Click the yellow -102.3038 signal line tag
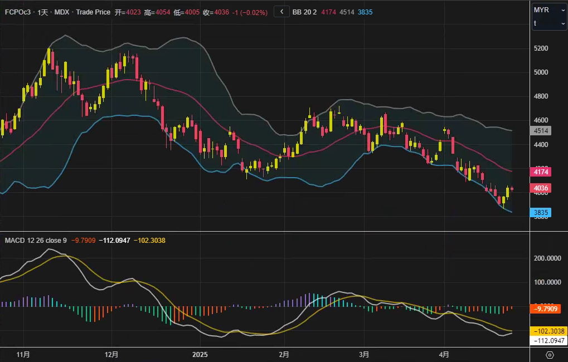The width and height of the screenshot is (568, 362). pos(547,331)
